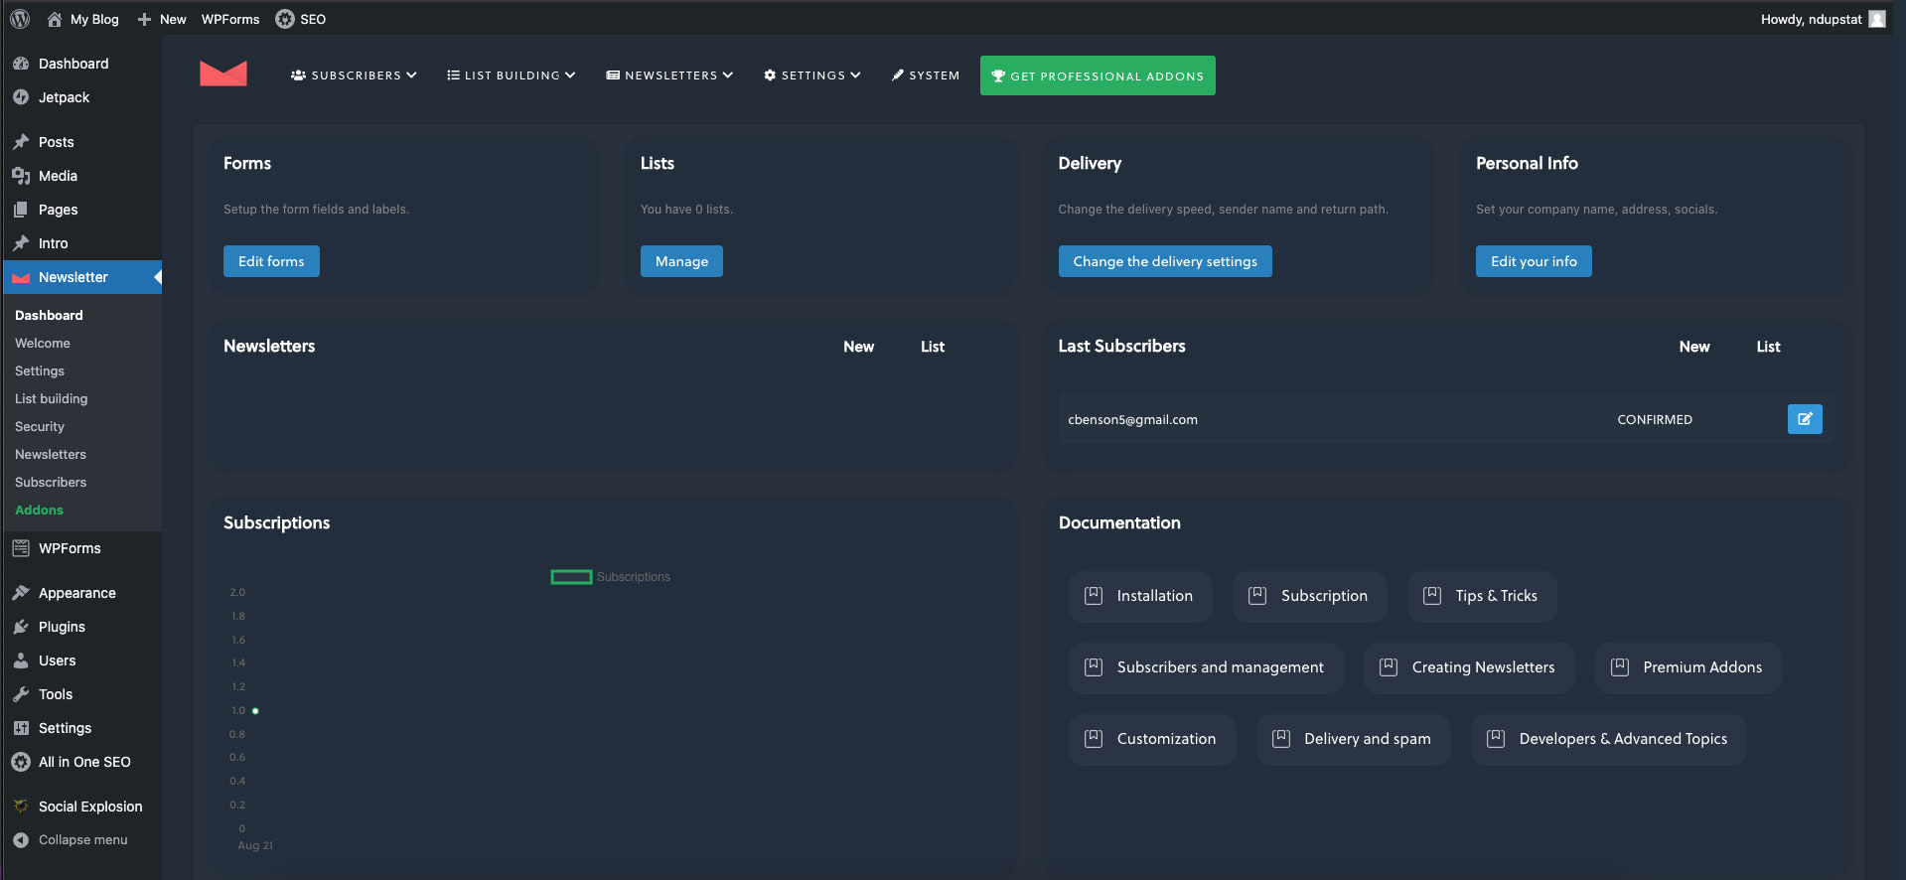Open Delivery and spam documentation
Image resolution: width=1906 pixels, height=880 pixels.
1354,739
